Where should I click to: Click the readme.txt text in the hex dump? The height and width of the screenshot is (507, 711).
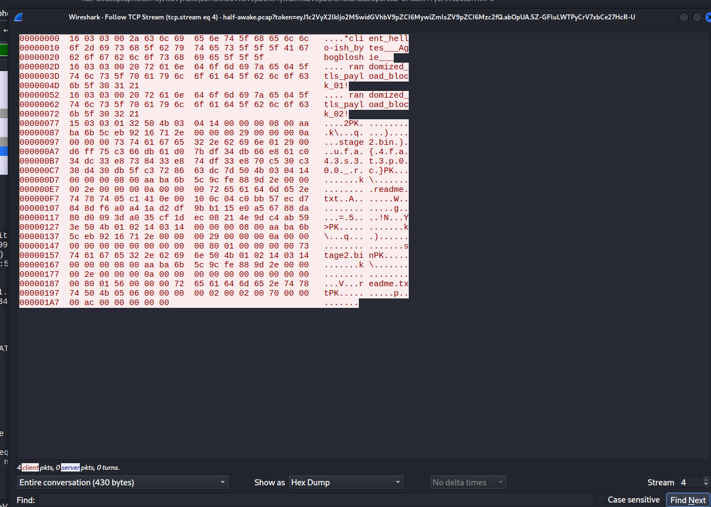(388, 283)
